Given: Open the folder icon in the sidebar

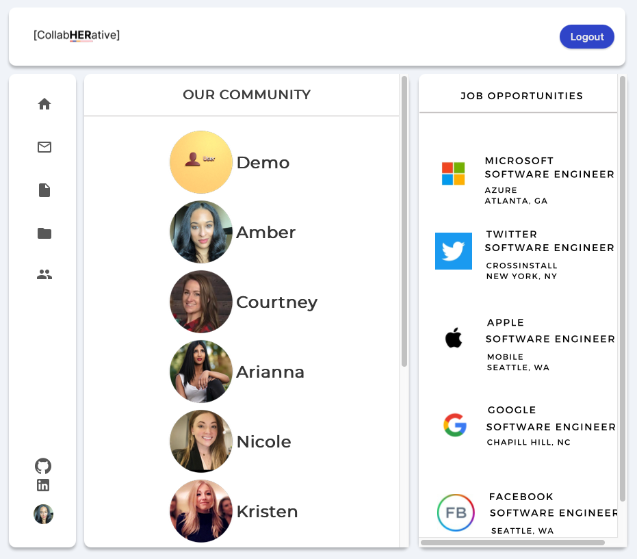Looking at the screenshot, I should (x=44, y=233).
